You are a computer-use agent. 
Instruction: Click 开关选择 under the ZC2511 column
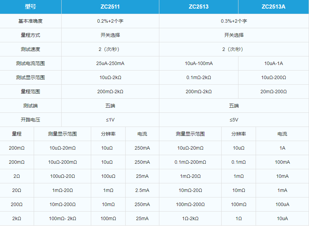(x=110, y=35)
